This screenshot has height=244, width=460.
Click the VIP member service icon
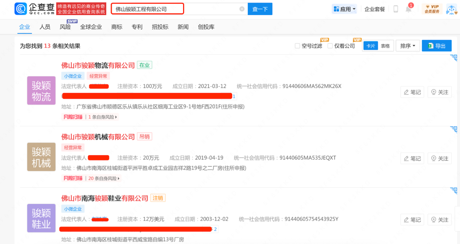coord(432,9)
